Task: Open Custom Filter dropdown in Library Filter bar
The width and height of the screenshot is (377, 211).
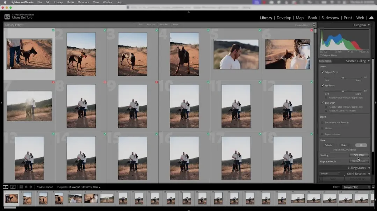Action: (303, 25)
